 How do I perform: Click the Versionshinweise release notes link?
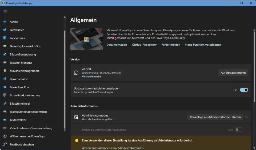coord(91,76)
